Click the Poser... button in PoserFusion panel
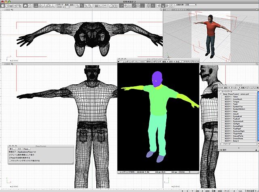 pos(26,149)
